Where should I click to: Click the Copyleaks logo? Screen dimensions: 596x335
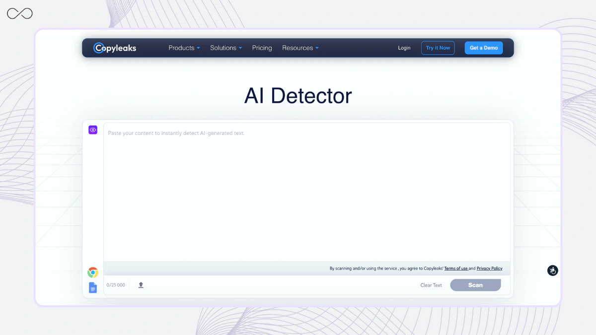115,48
